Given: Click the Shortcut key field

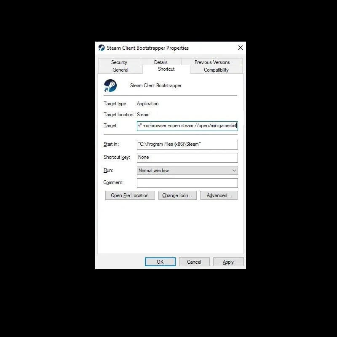Looking at the screenshot, I should click(x=187, y=158).
